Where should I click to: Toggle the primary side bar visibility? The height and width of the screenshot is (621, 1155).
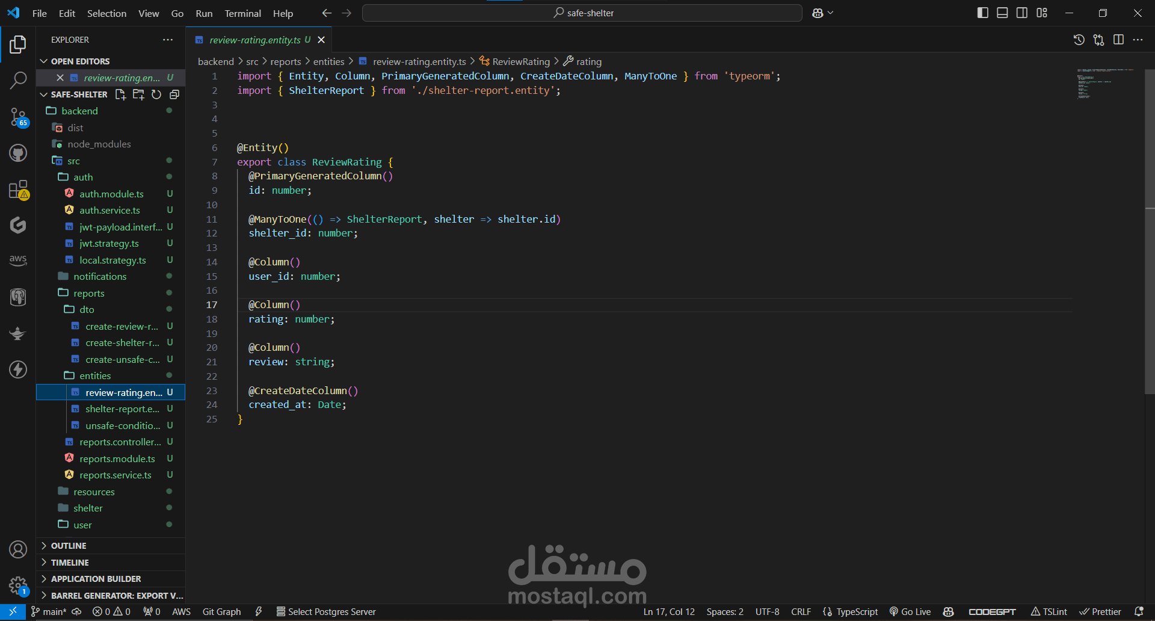tap(983, 13)
